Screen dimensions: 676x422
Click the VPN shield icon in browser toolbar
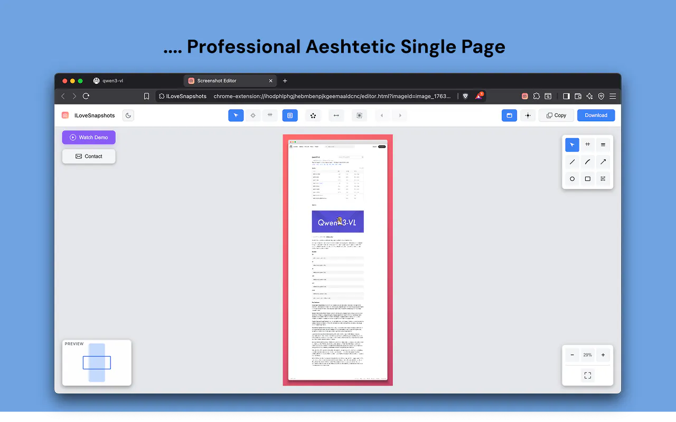click(601, 96)
